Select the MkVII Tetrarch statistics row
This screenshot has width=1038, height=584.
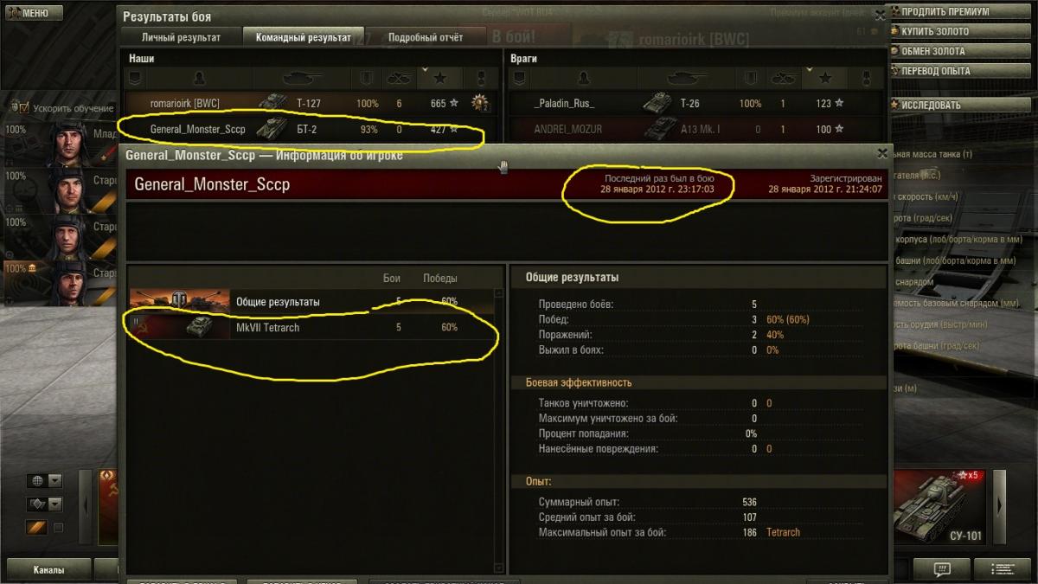(311, 328)
